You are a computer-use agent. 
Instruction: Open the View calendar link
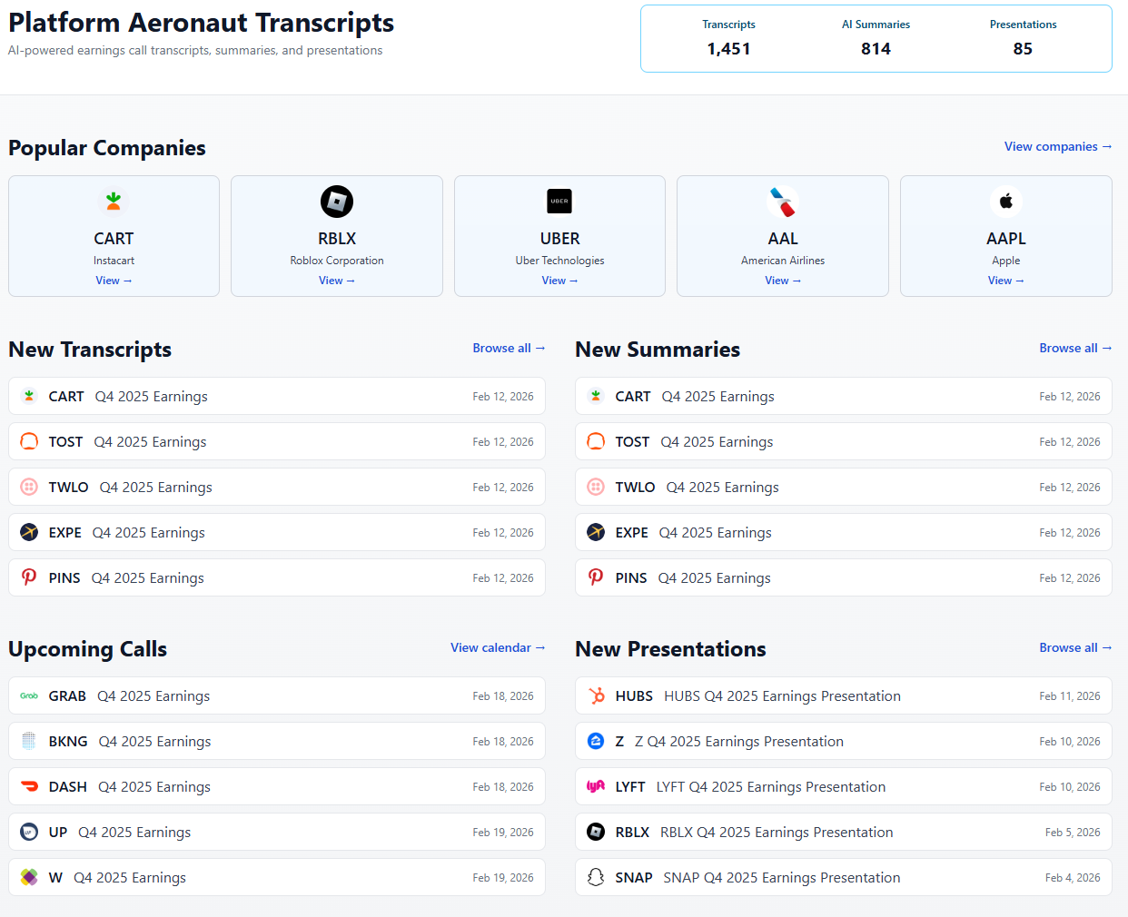click(x=498, y=647)
